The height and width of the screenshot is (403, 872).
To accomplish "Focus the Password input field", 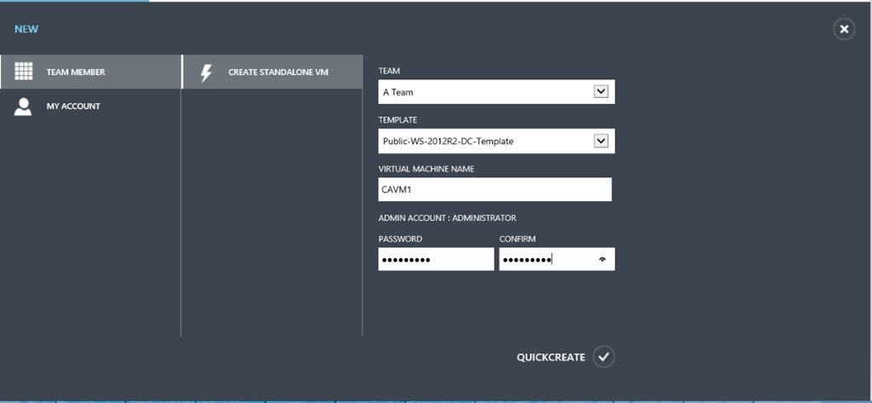I will 435,259.
